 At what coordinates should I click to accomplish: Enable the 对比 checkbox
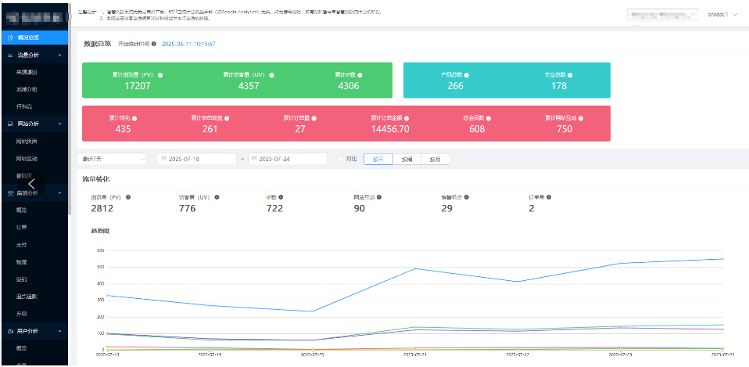pyautogui.click(x=341, y=159)
